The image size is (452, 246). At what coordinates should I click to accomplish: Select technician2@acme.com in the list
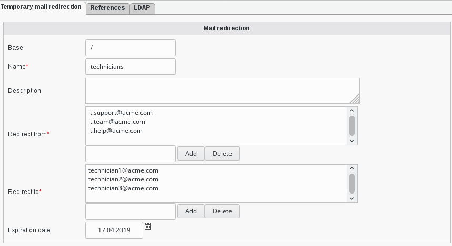tap(123, 179)
